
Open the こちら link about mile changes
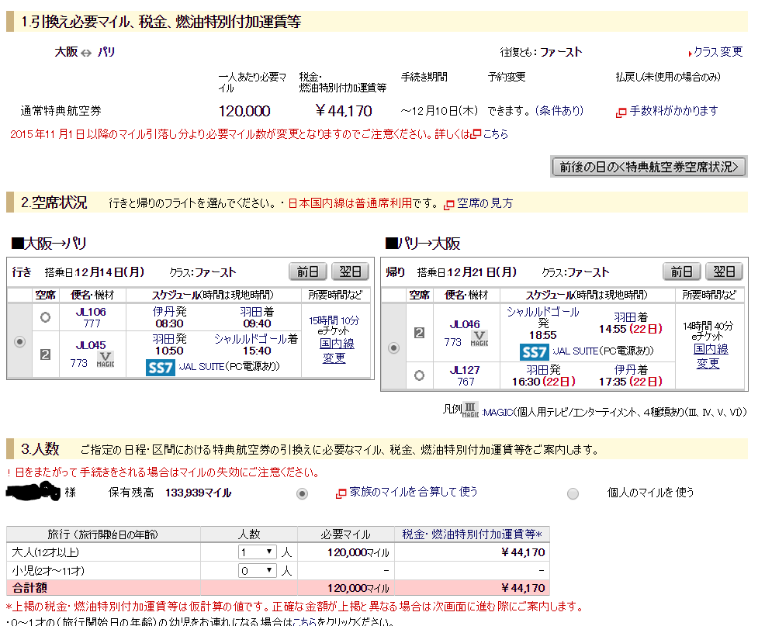[495, 134]
